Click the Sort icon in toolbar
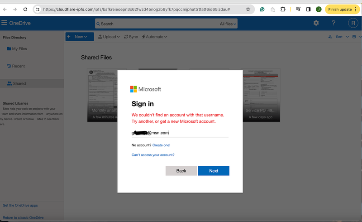 click(330, 37)
